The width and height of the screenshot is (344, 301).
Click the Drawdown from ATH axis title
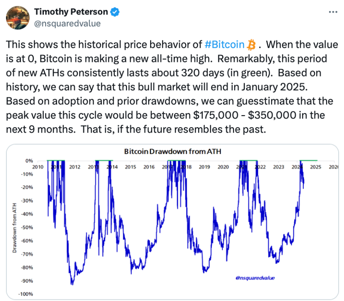[x=14, y=228]
